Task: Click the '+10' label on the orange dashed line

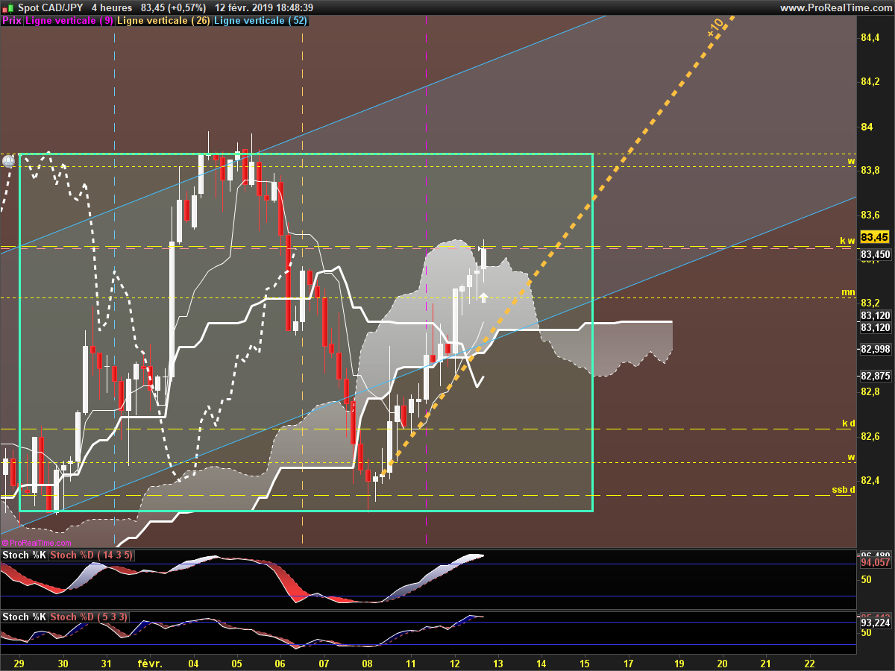Action: pyautogui.click(x=716, y=28)
